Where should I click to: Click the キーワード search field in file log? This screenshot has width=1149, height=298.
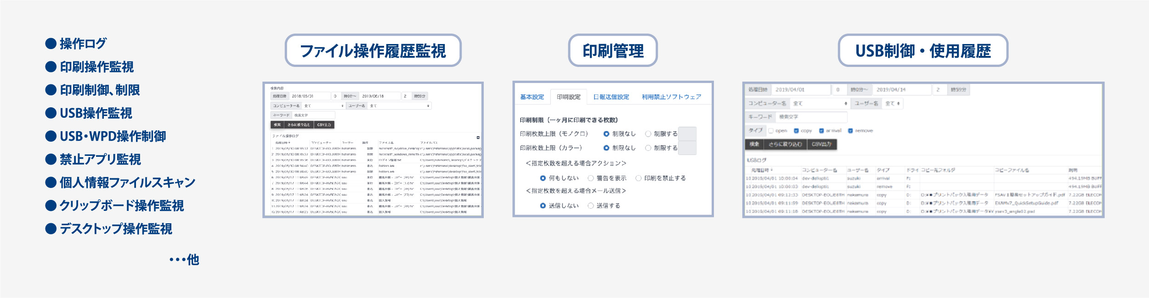[x=313, y=116]
